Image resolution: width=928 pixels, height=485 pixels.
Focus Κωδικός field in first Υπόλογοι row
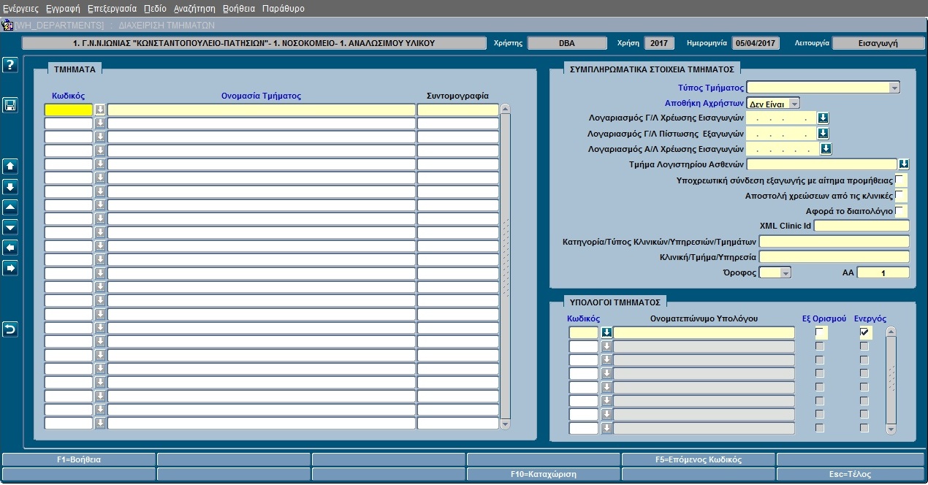(584, 333)
